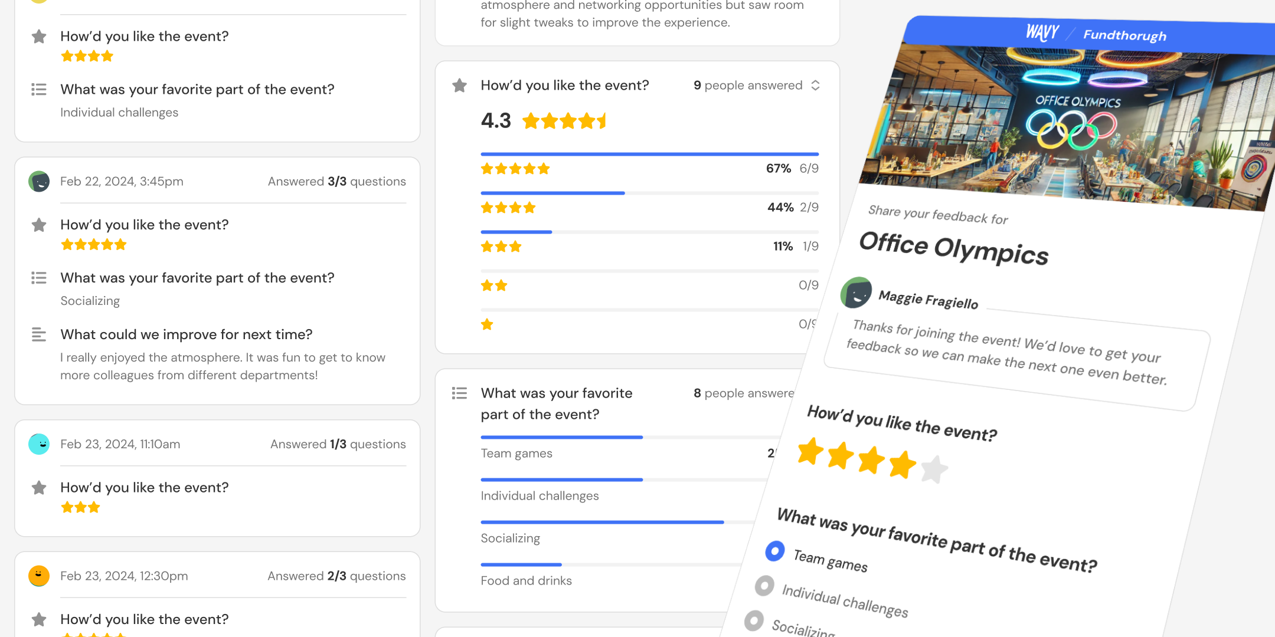Click the WAVY logo on form header

pos(1042,32)
